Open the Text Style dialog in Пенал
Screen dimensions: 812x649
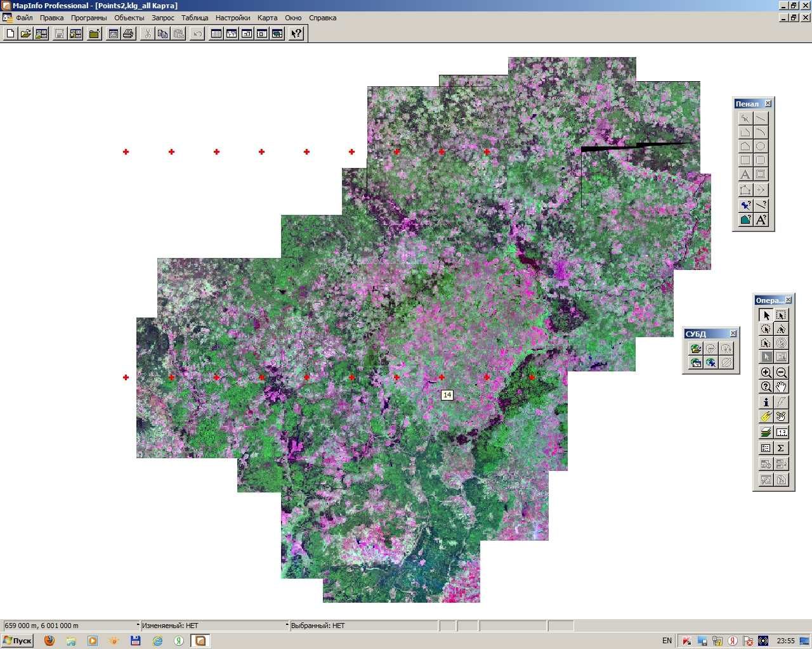(x=761, y=219)
